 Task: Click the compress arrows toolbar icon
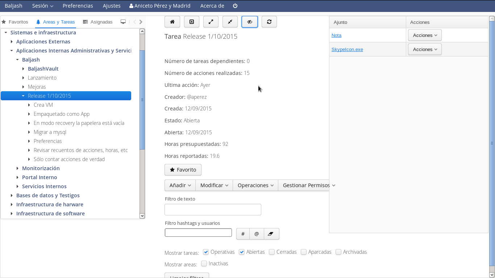coord(230,22)
